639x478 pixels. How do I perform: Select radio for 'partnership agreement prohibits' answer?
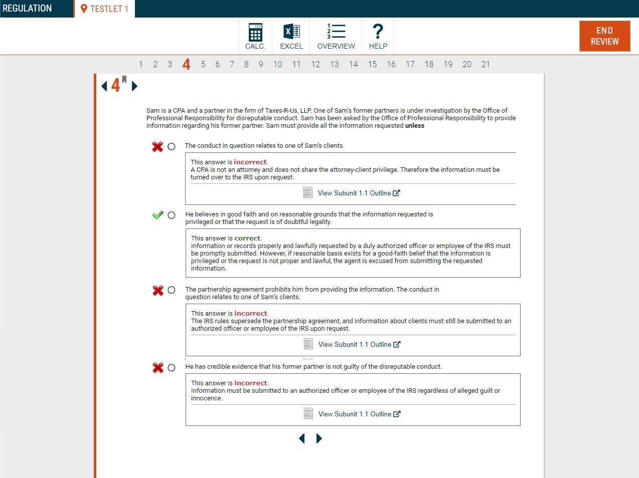pos(172,290)
